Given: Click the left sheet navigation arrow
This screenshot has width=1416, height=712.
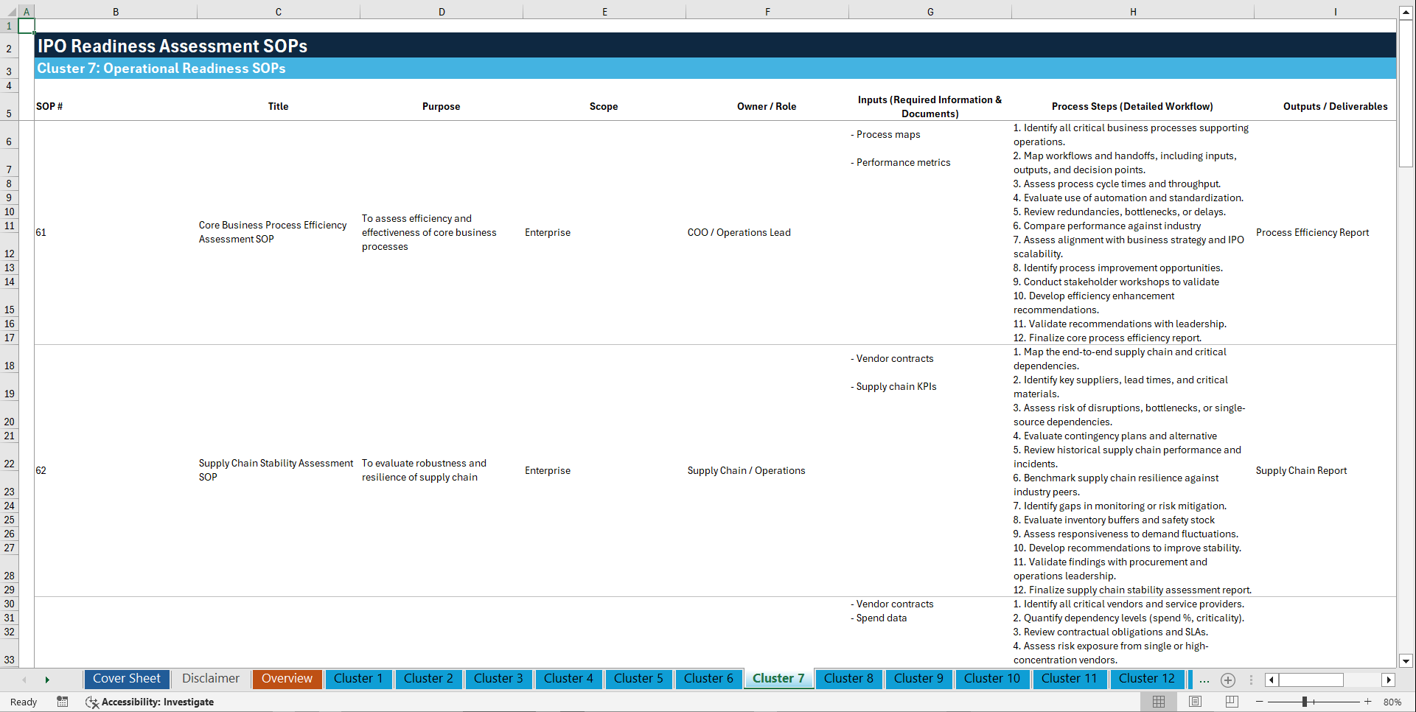Looking at the screenshot, I should point(24,680).
